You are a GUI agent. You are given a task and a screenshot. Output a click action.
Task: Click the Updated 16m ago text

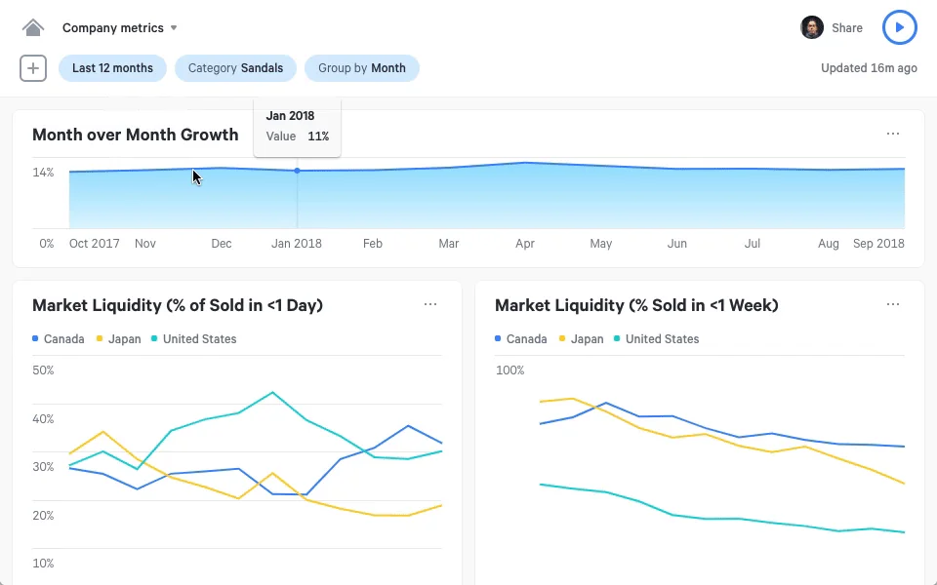click(869, 68)
